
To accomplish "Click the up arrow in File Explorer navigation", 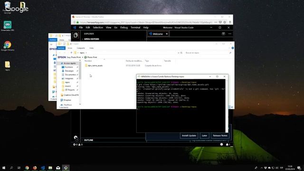I will [71, 53].
